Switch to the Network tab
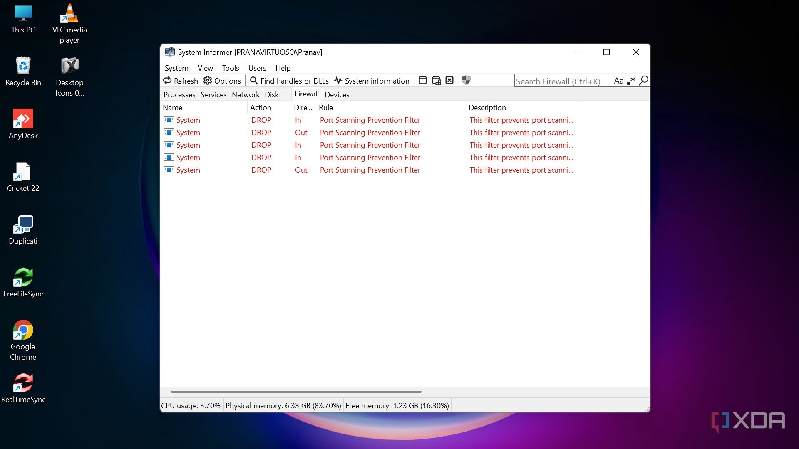The width and height of the screenshot is (799, 449). pos(246,94)
